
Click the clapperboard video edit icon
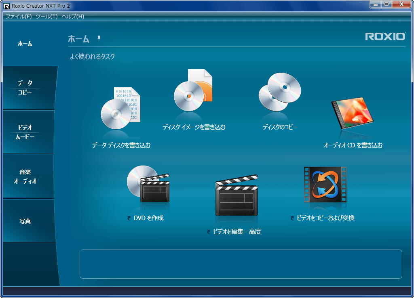pos(237,195)
